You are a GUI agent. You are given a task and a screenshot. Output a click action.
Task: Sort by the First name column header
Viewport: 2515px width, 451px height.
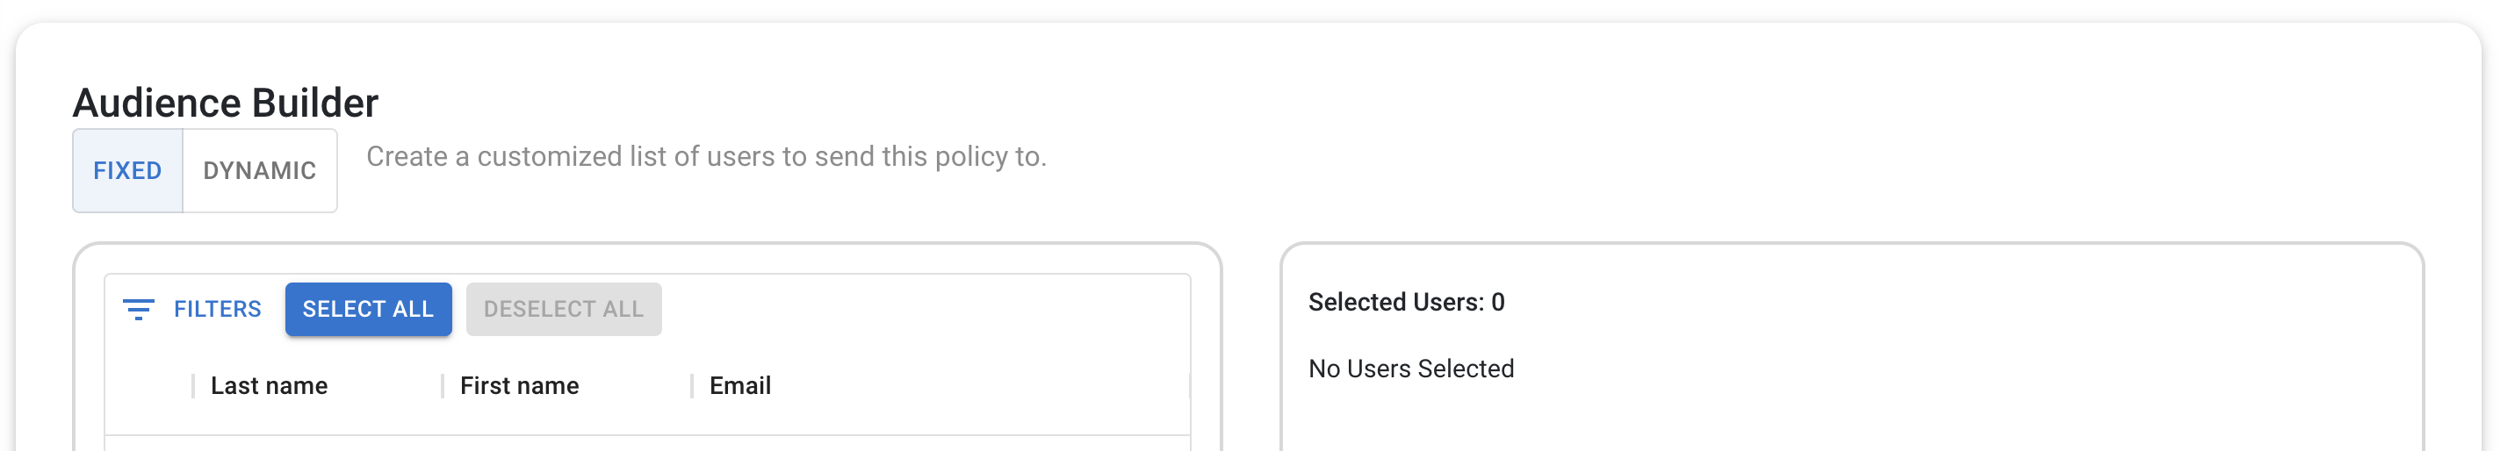coord(519,385)
